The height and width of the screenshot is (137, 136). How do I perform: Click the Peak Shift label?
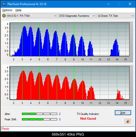pyautogui.click(x=11, y=119)
